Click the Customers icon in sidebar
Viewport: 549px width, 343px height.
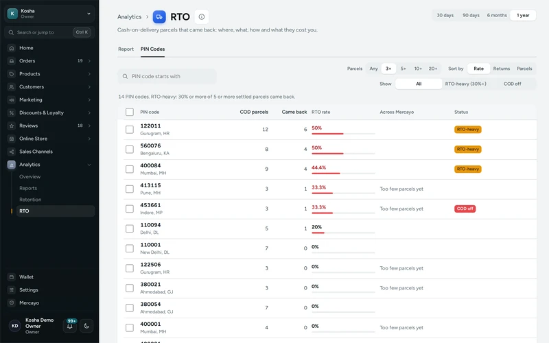(12, 87)
